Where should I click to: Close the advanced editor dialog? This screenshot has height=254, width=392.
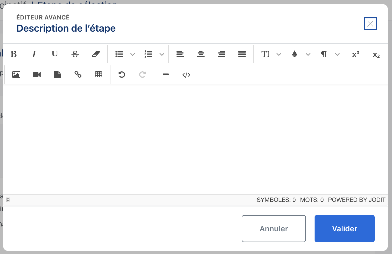point(370,24)
